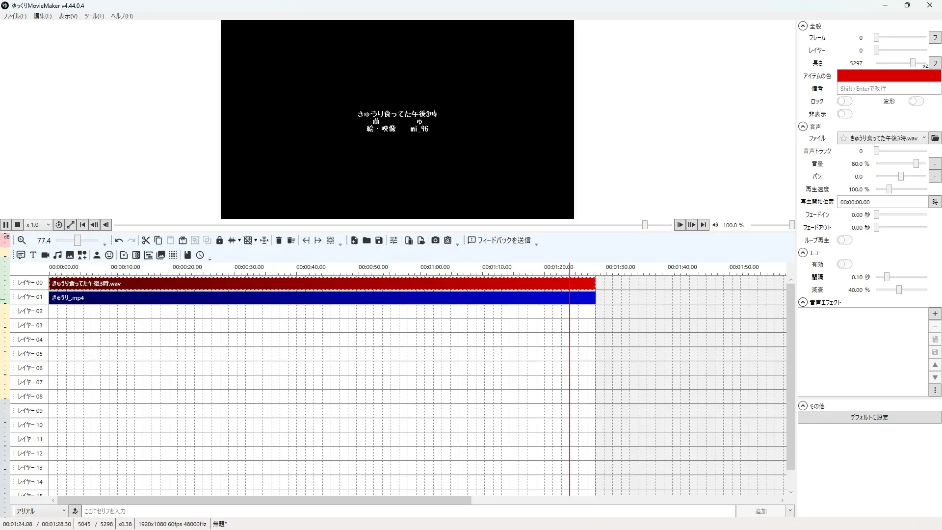This screenshot has width=942, height=530.
Task: Click the delete trash can icon
Action: tap(279, 240)
